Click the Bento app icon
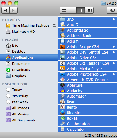The width and height of the screenshot is (117, 138). pyautogui.click(x=63, y=107)
